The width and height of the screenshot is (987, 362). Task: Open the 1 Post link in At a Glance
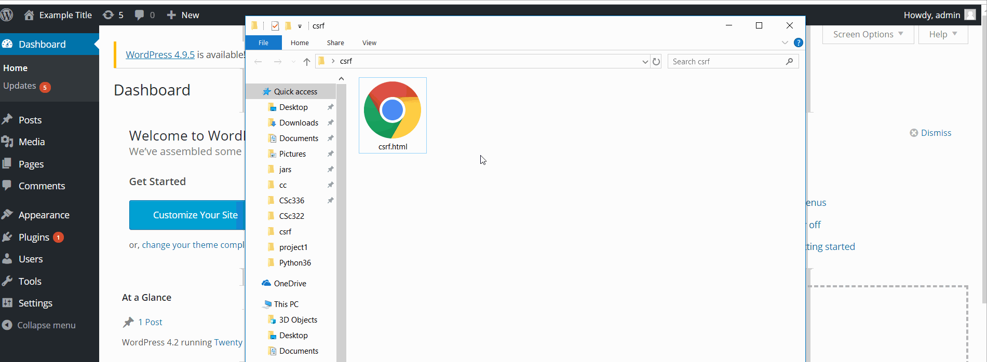tap(150, 322)
